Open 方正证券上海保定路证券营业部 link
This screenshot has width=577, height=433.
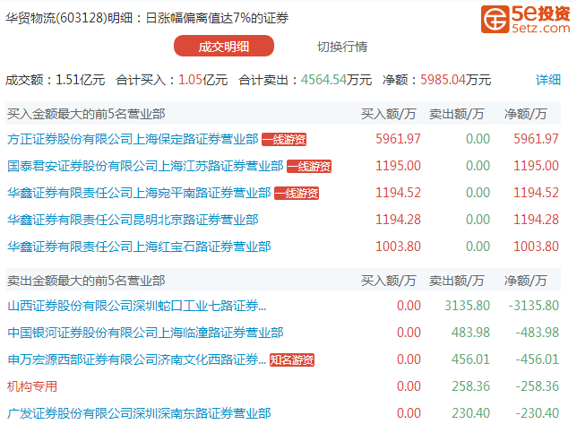(x=133, y=139)
